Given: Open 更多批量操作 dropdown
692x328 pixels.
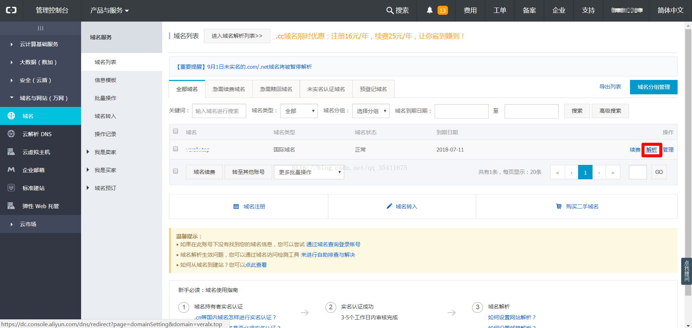Looking at the screenshot, I should pyautogui.click(x=309, y=172).
